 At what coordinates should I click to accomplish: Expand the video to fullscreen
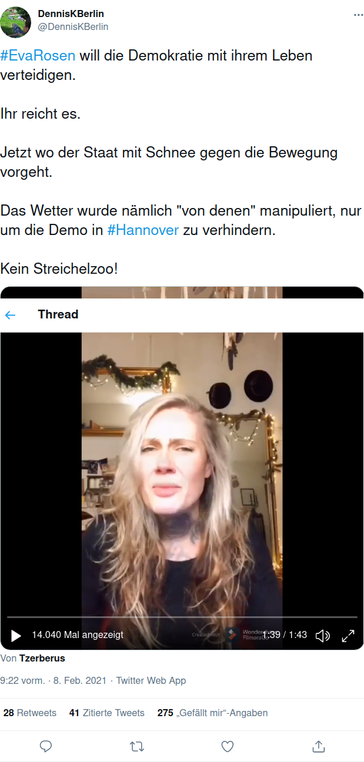click(x=348, y=636)
